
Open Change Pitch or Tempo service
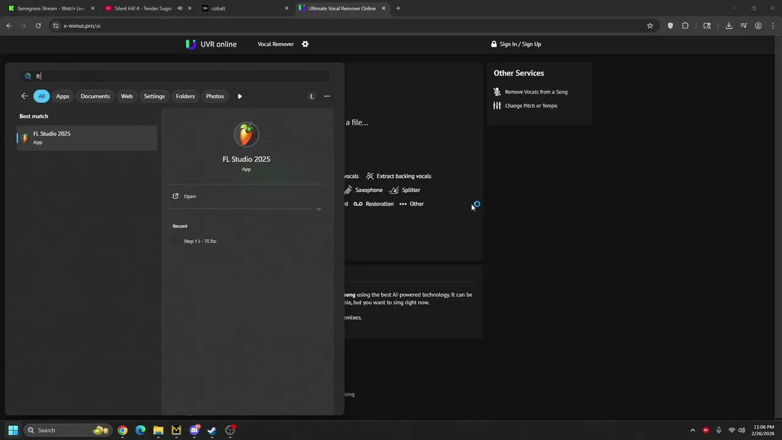pos(525,106)
